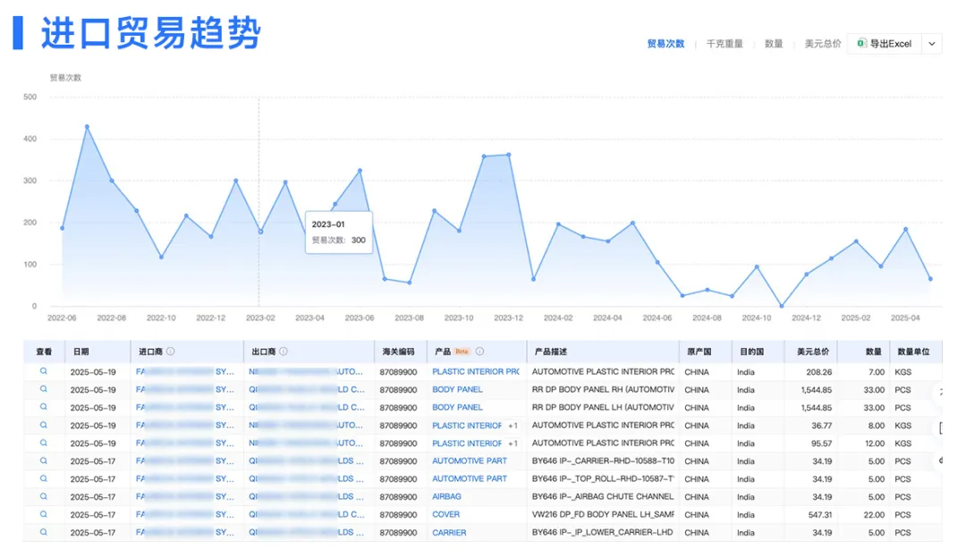Open the importer link in the 208.26 row
The image size is (966, 558).
point(185,372)
